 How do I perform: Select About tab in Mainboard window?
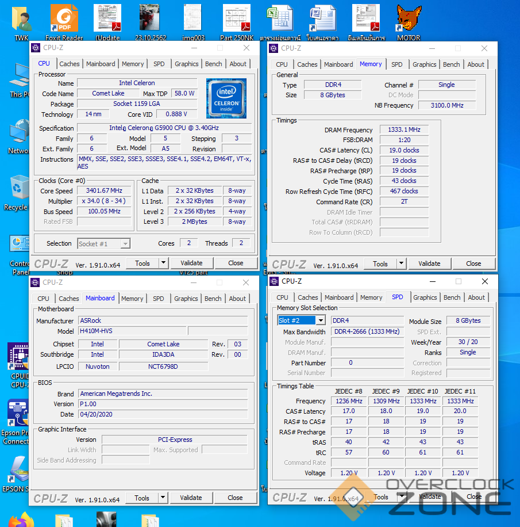pyautogui.click(x=237, y=299)
